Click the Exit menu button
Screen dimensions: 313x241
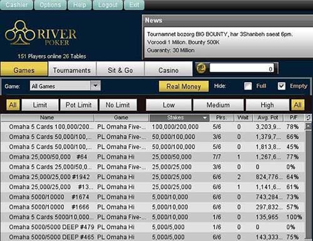pos(134,5)
